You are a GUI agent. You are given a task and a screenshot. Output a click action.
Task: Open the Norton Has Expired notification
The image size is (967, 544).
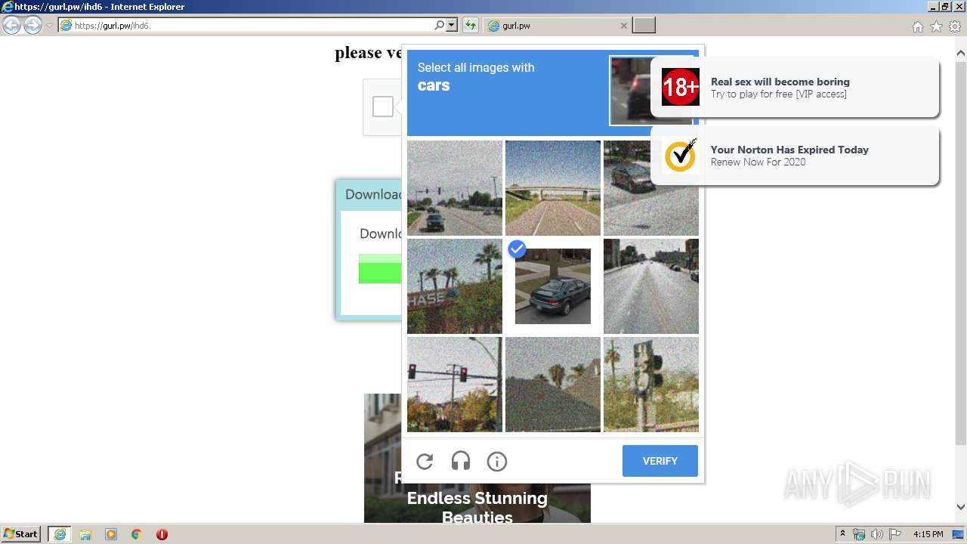coord(795,156)
